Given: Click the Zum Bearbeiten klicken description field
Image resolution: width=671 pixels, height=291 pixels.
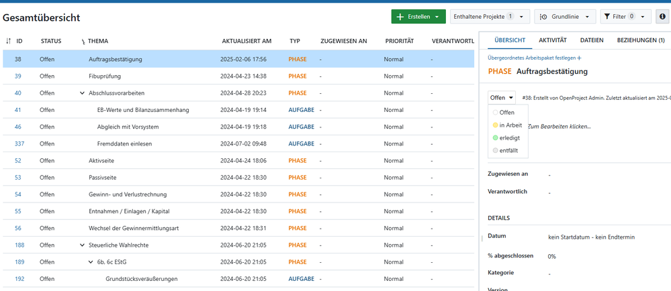Looking at the screenshot, I should (x=560, y=127).
